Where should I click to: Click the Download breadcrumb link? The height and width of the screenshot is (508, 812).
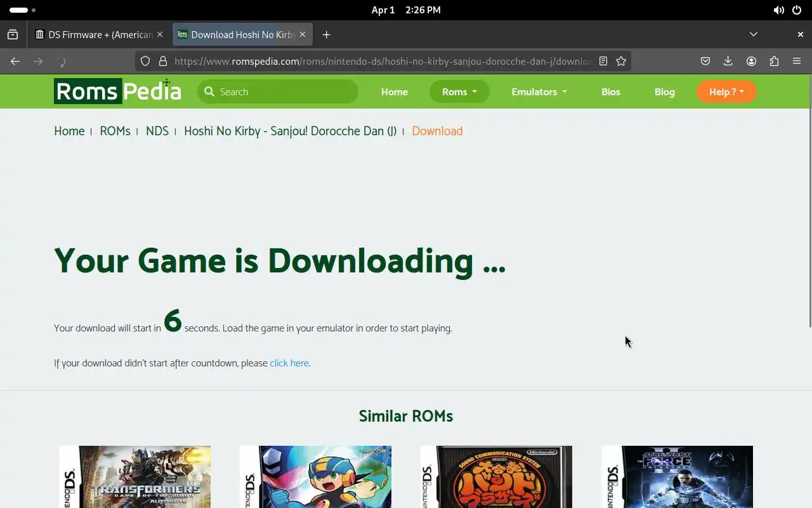[437, 131]
